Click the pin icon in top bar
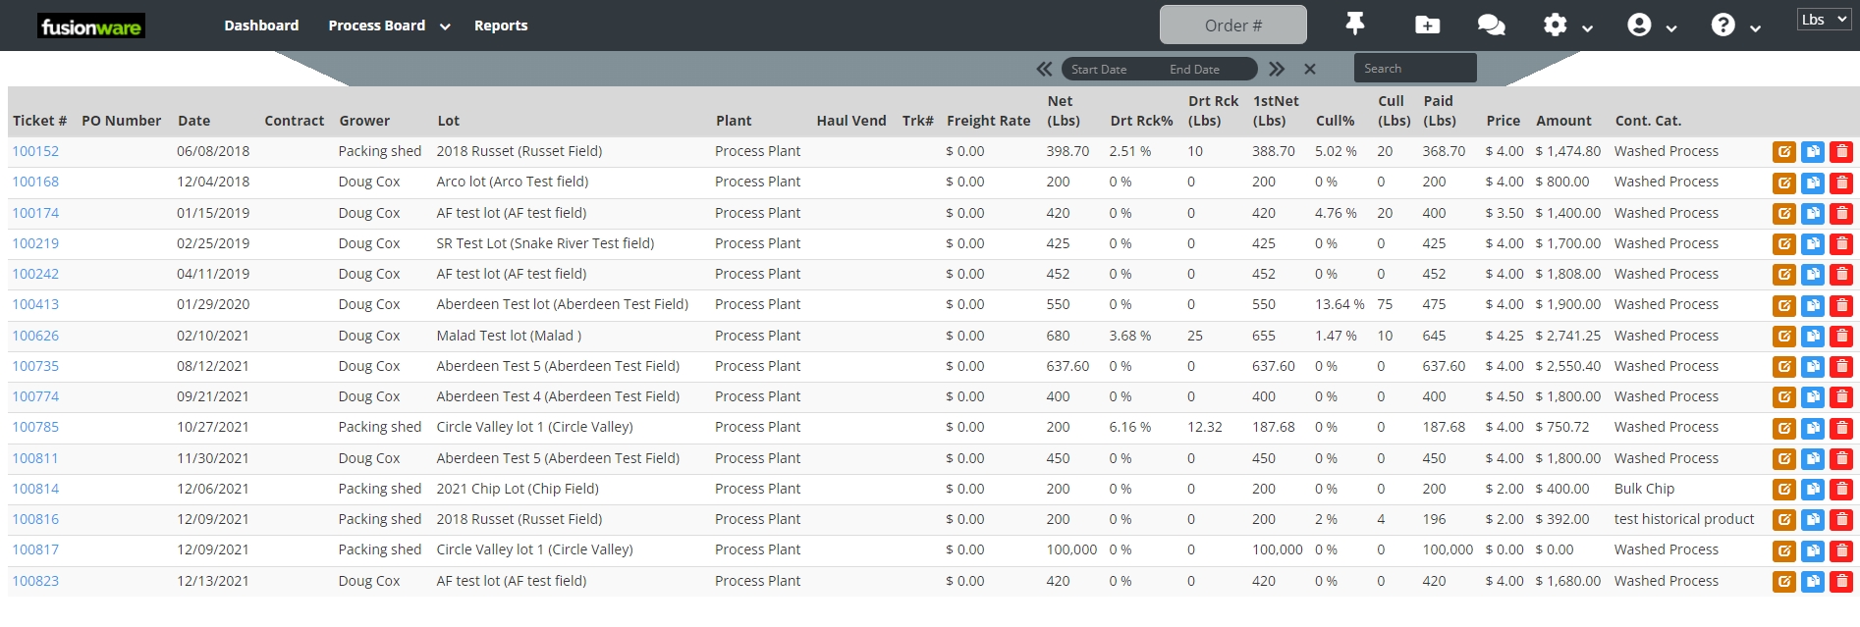This screenshot has width=1860, height=627. point(1355,25)
